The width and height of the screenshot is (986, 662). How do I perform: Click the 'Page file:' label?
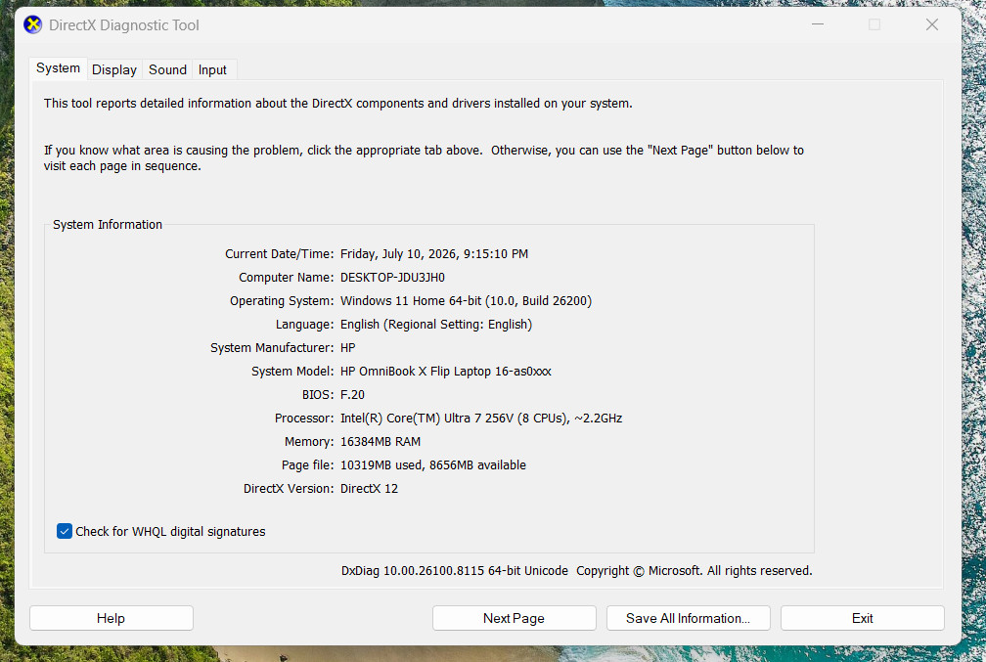(307, 465)
